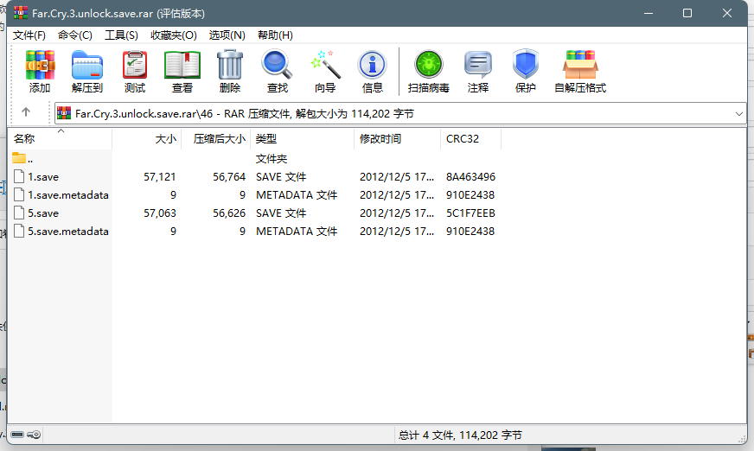The width and height of the screenshot is (754, 451).
Task: Sort by CRC32 column header
Action: (471, 139)
